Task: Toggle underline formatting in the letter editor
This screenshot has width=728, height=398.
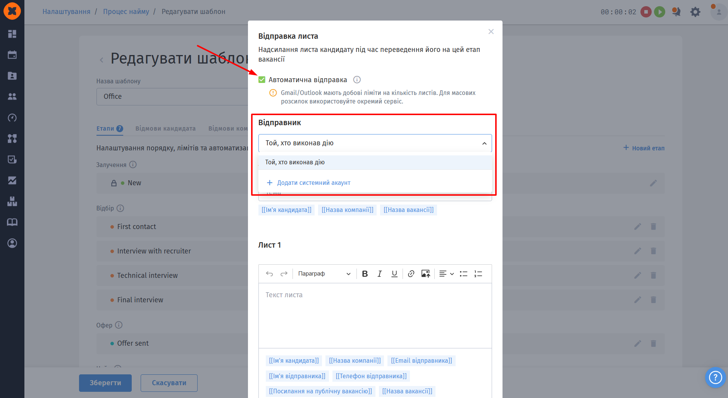Action: [394, 274]
